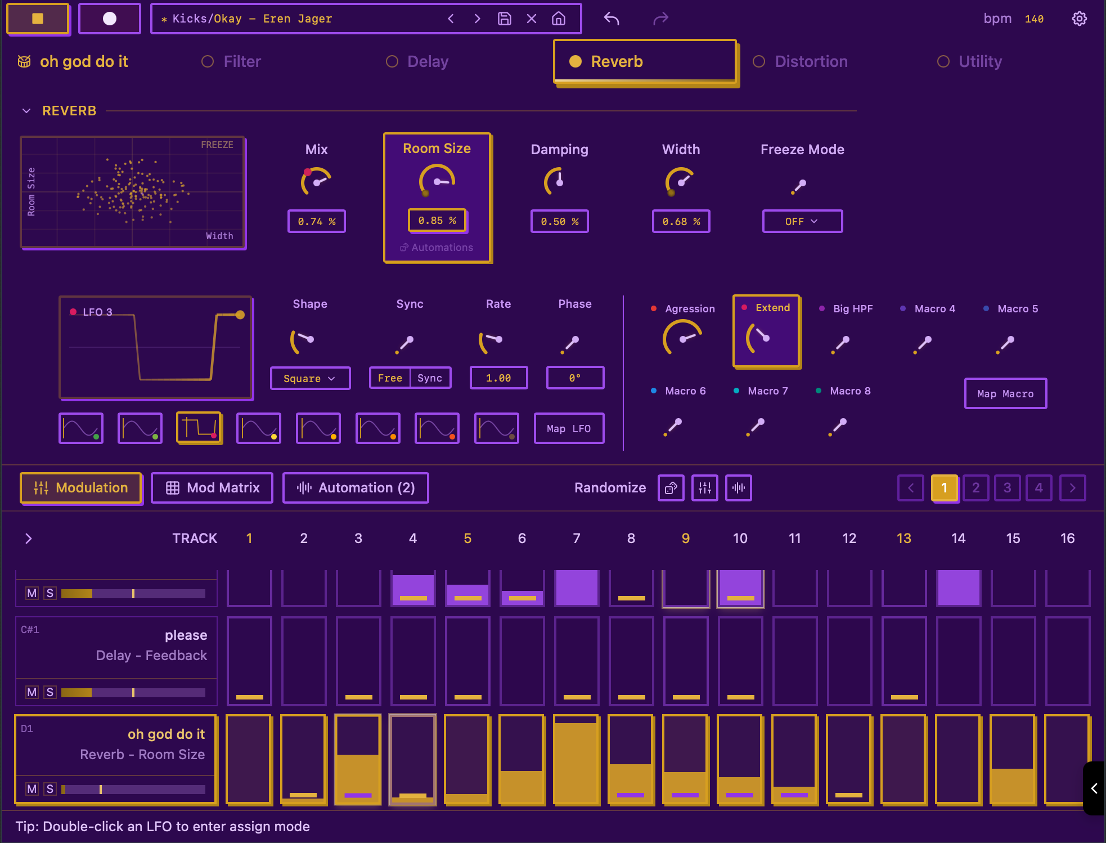Click the randomize dice icon
The height and width of the screenshot is (843, 1106).
click(671, 488)
